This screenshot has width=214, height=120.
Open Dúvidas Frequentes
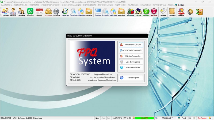click(131, 56)
